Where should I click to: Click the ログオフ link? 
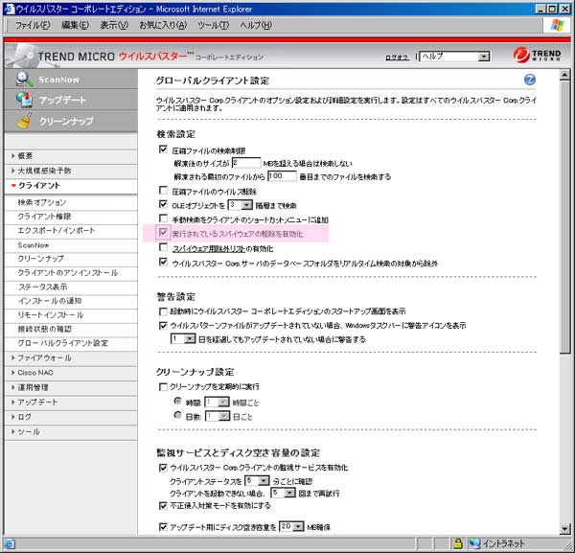397,58
